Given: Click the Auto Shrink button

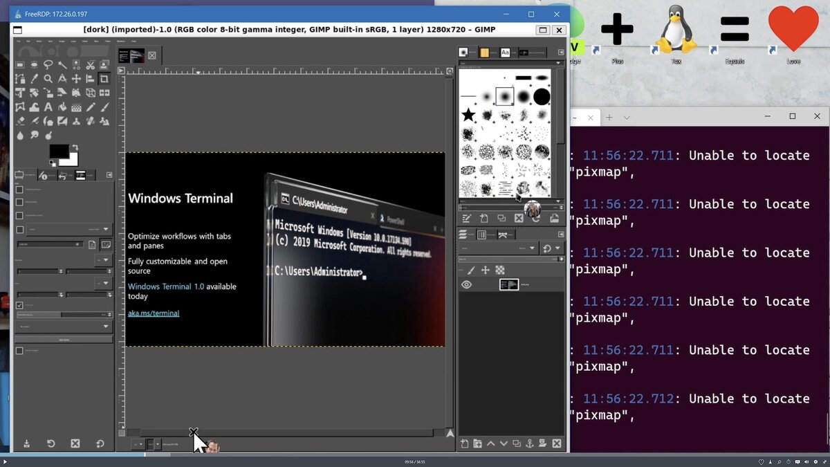Looking at the screenshot, I should coord(64,340).
